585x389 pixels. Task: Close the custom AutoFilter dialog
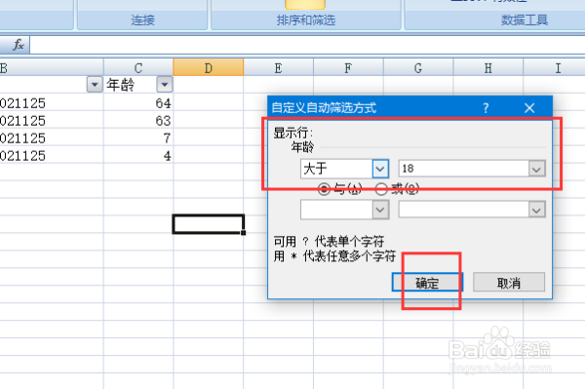(529, 108)
